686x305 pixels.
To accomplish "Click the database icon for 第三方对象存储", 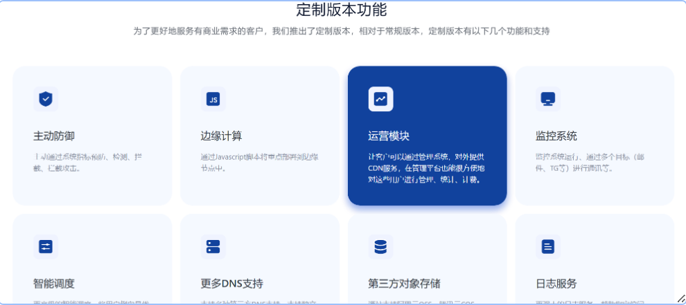I will click(x=380, y=246).
